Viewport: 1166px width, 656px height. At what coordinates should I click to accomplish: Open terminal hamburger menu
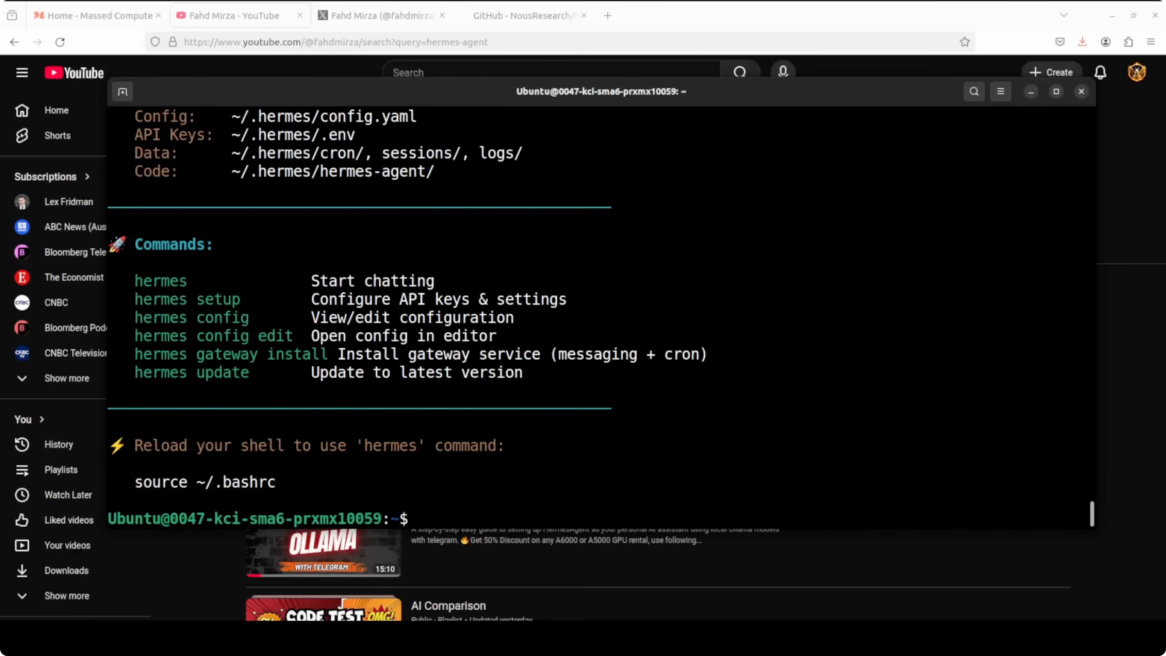pyautogui.click(x=1000, y=92)
